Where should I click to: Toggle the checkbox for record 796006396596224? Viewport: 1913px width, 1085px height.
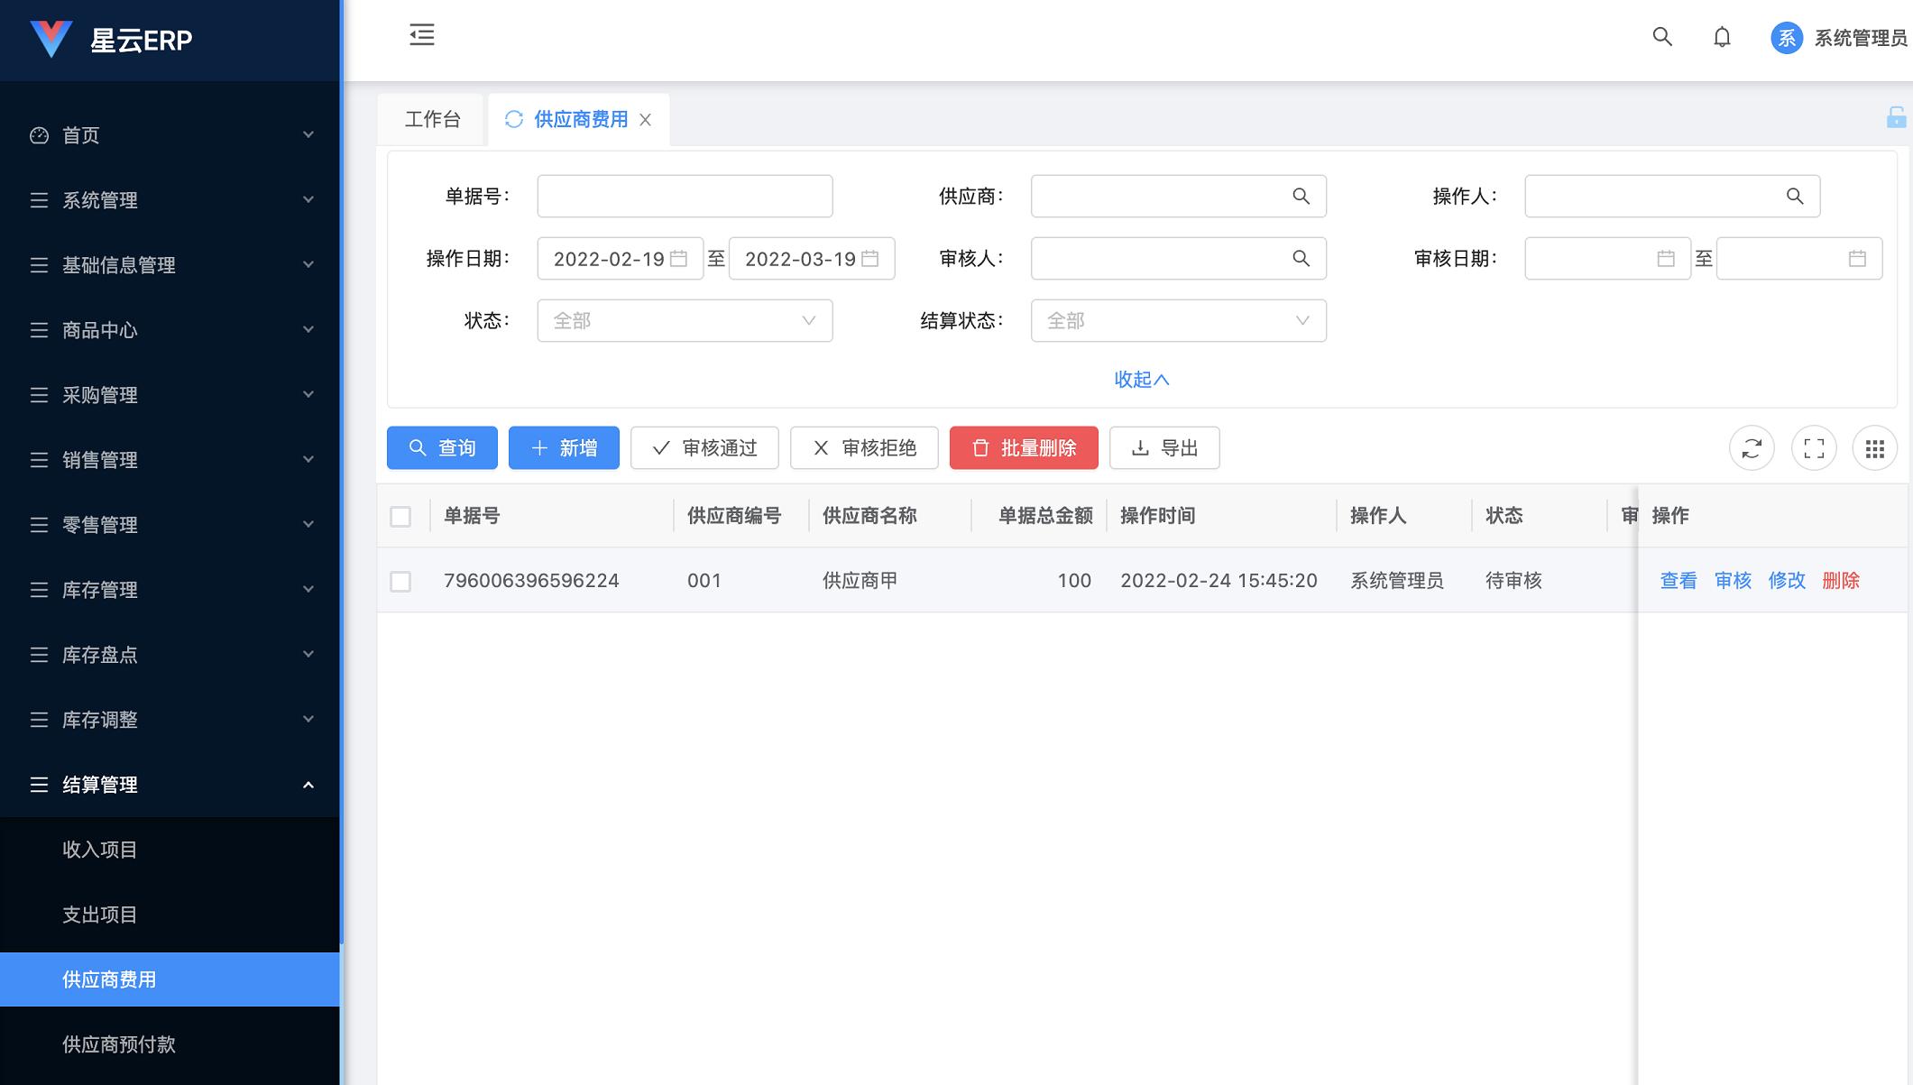(x=400, y=579)
